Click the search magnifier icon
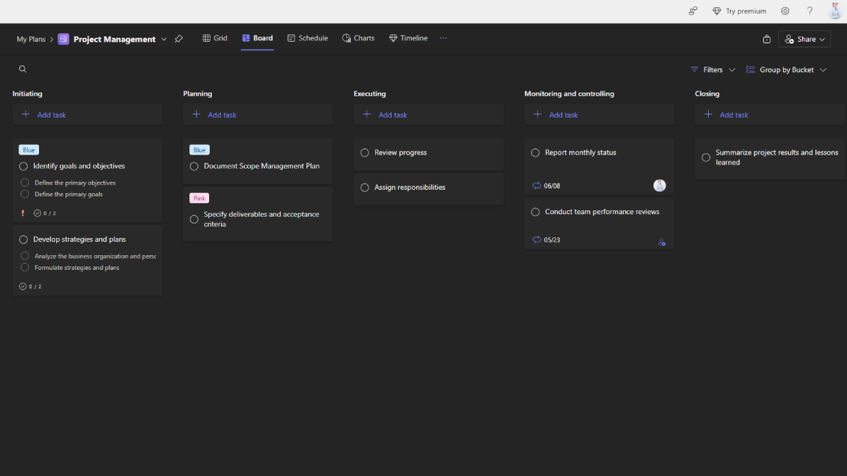This screenshot has width=847, height=476. point(22,69)
